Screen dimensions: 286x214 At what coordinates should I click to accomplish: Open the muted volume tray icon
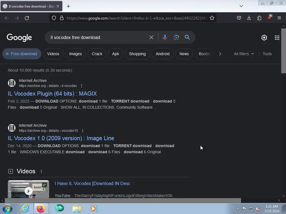point(258,209)
